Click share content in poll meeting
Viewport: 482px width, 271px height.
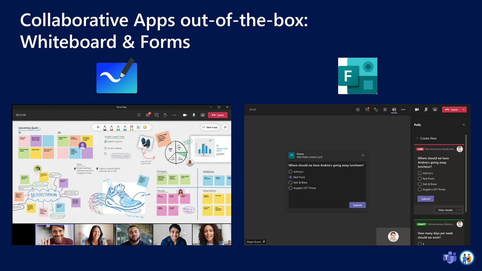pos(435,109)
